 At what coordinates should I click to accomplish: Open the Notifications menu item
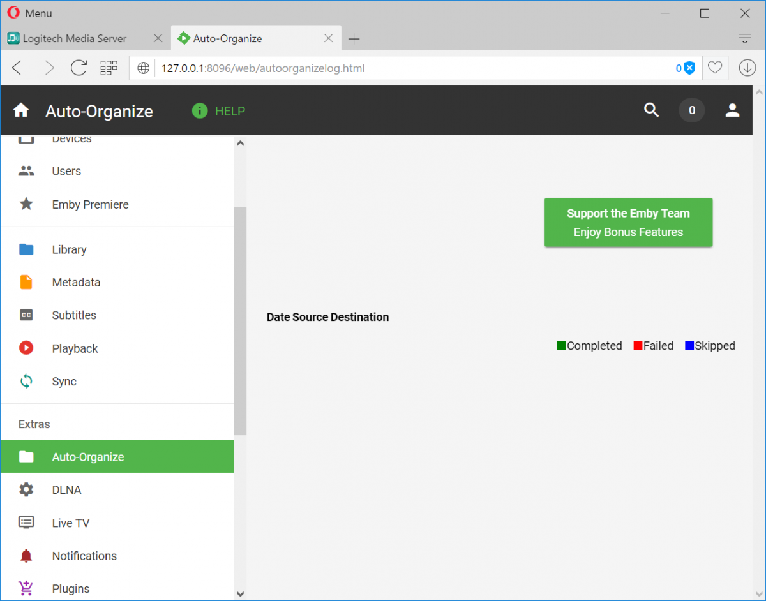pyautogui.click(x=117, y=556)
